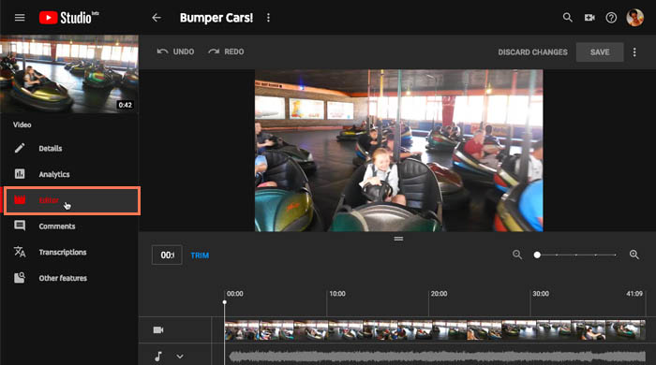Click the video preview frame

coord(398,151)
